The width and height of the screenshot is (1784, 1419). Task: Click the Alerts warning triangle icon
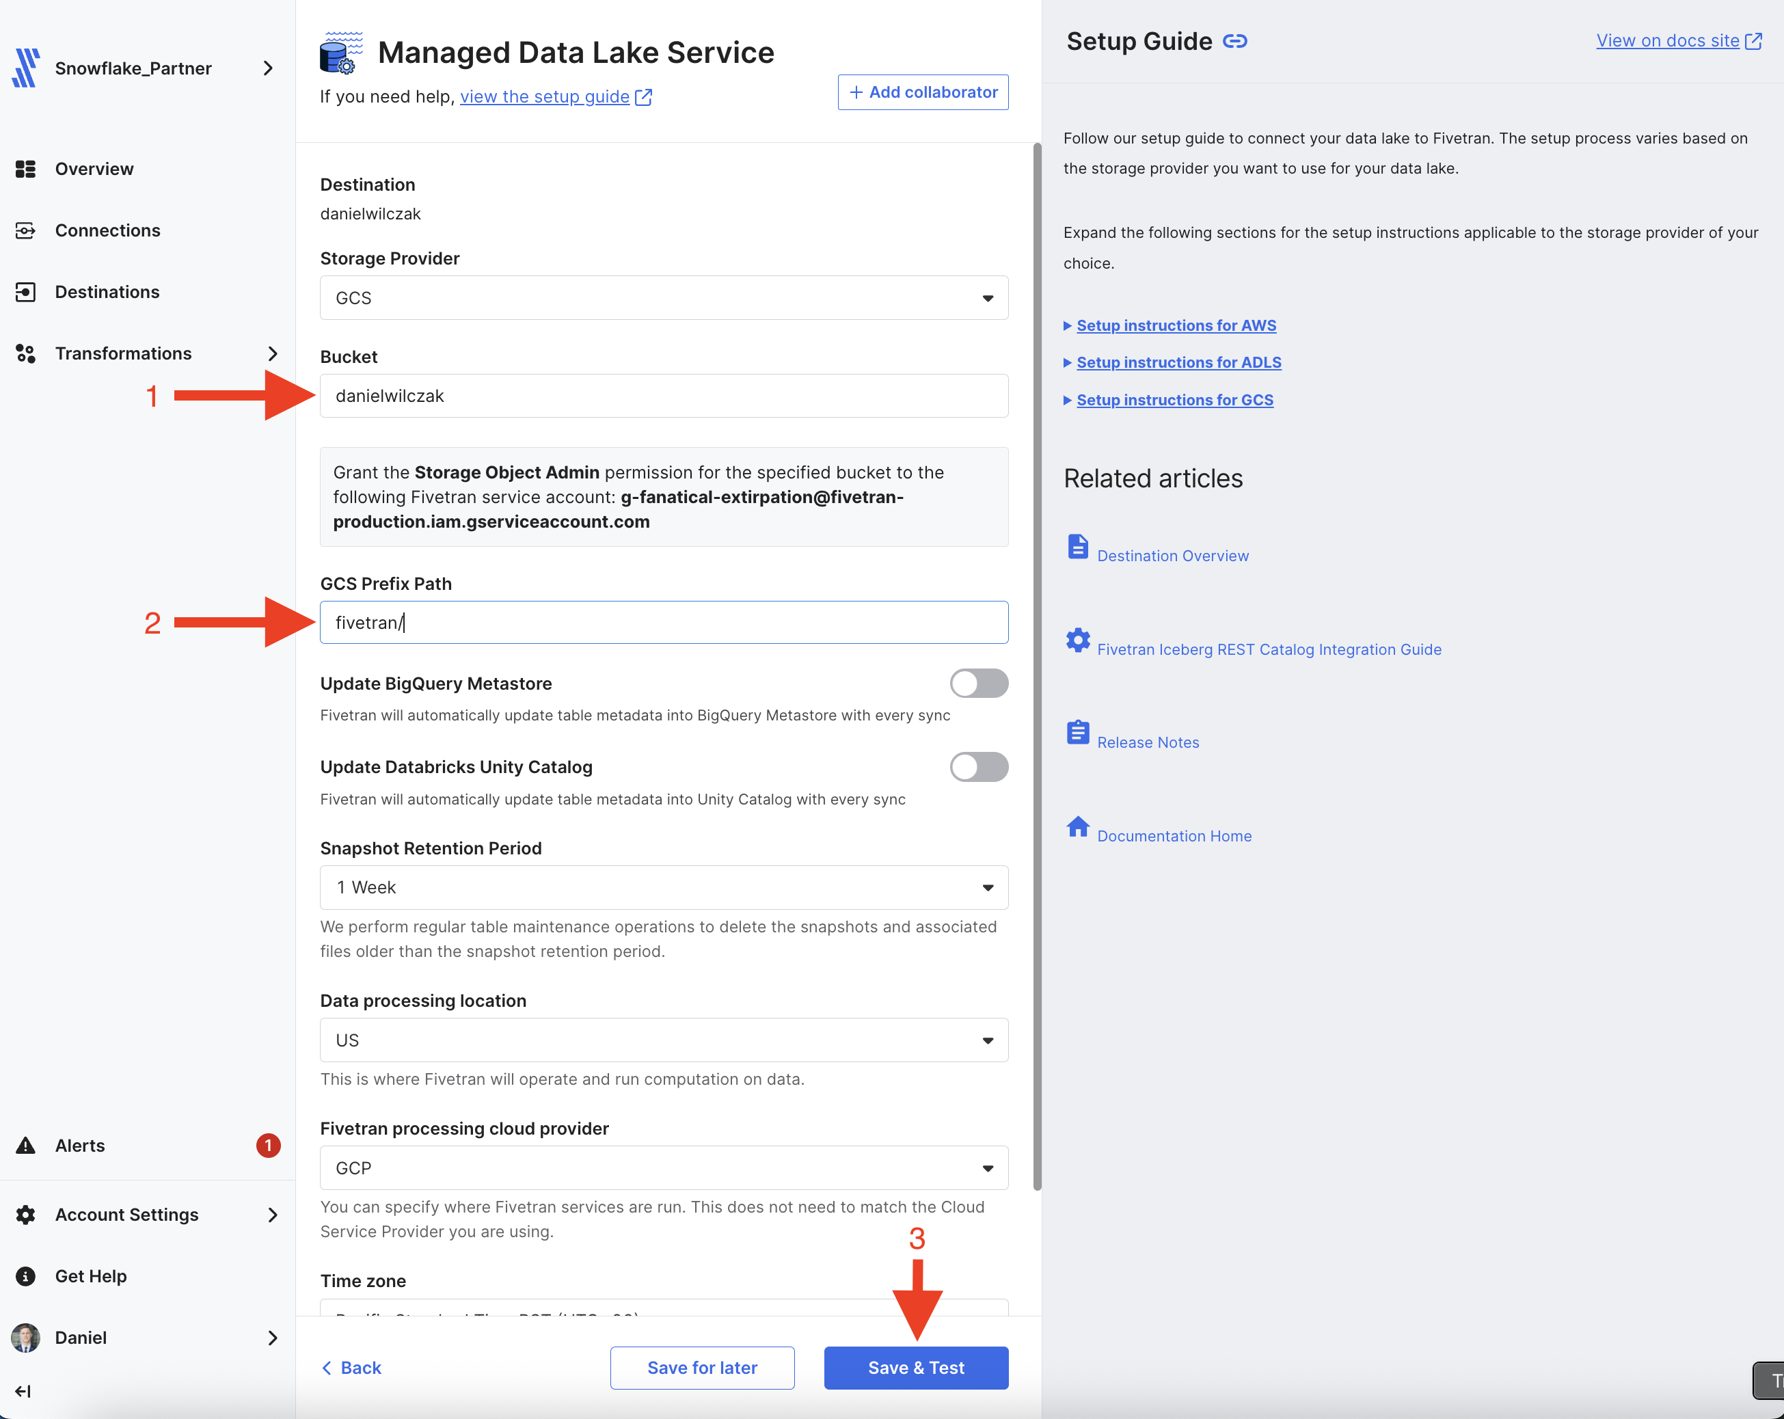[26, 1145]
